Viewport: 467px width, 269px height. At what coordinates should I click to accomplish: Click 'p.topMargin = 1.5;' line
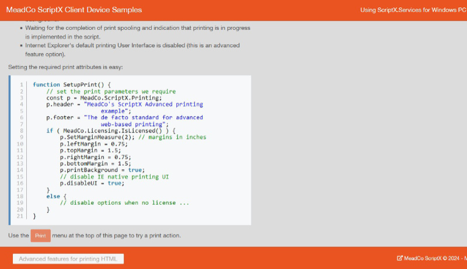90,151
